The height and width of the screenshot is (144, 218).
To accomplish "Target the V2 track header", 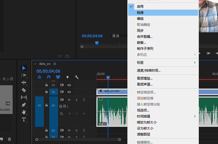I will pyautogui.click(x=53, y=85).
